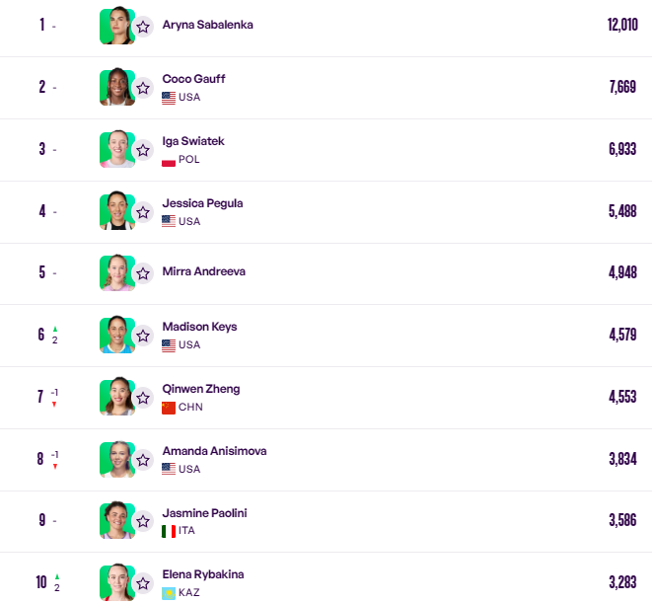Click the Madison Keys name link
This screenshot has width=652, height=604.
click(199, 327)
